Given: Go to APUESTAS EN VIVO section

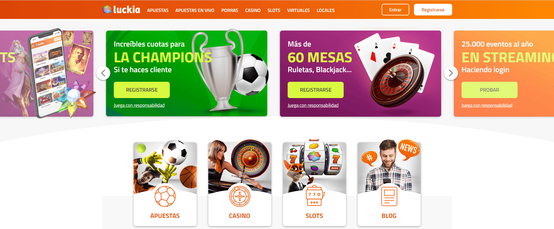Looking at the screenshot, I should (x=195, y=10).
